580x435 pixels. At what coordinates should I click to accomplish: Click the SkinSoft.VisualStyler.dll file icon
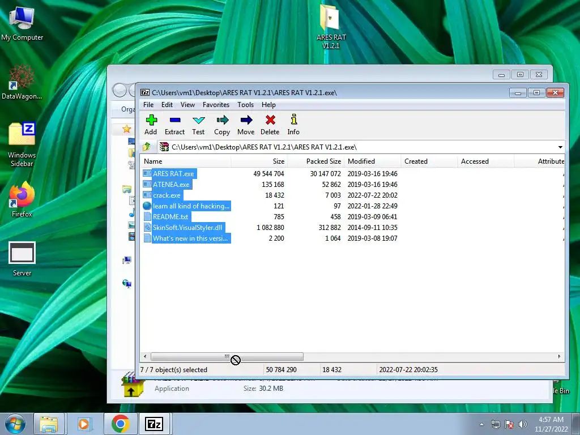tap(147, 228)
